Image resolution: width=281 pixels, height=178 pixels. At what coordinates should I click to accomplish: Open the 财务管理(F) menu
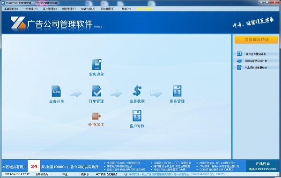[x=69, y=9]
